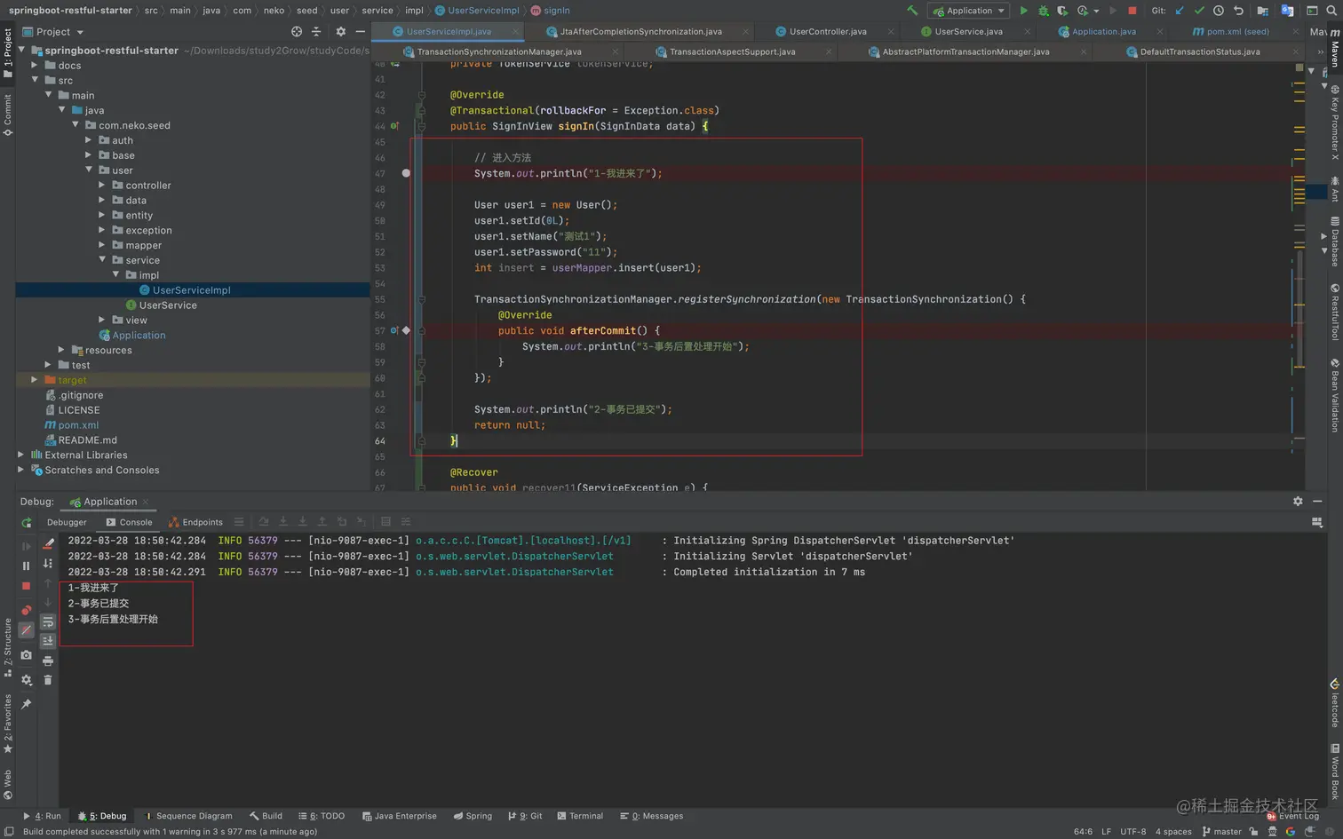Open the 6: TODO tool window
Screen dimensions: 1343x839
pos(322,816)
